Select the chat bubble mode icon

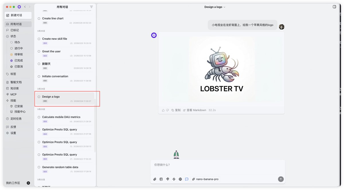(x=187, y=179)
